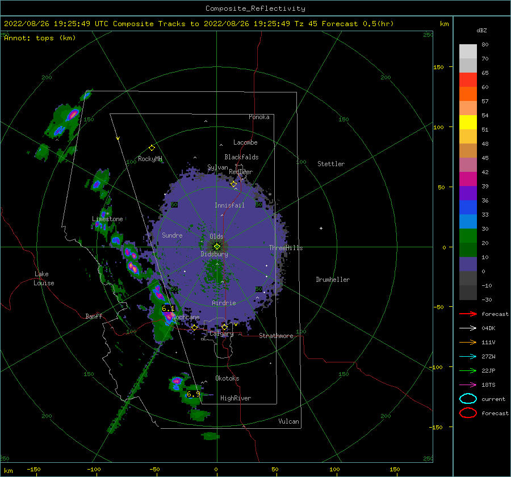Click the Blackfalds city label
This screenshot has width=511, height=477.
241,157
